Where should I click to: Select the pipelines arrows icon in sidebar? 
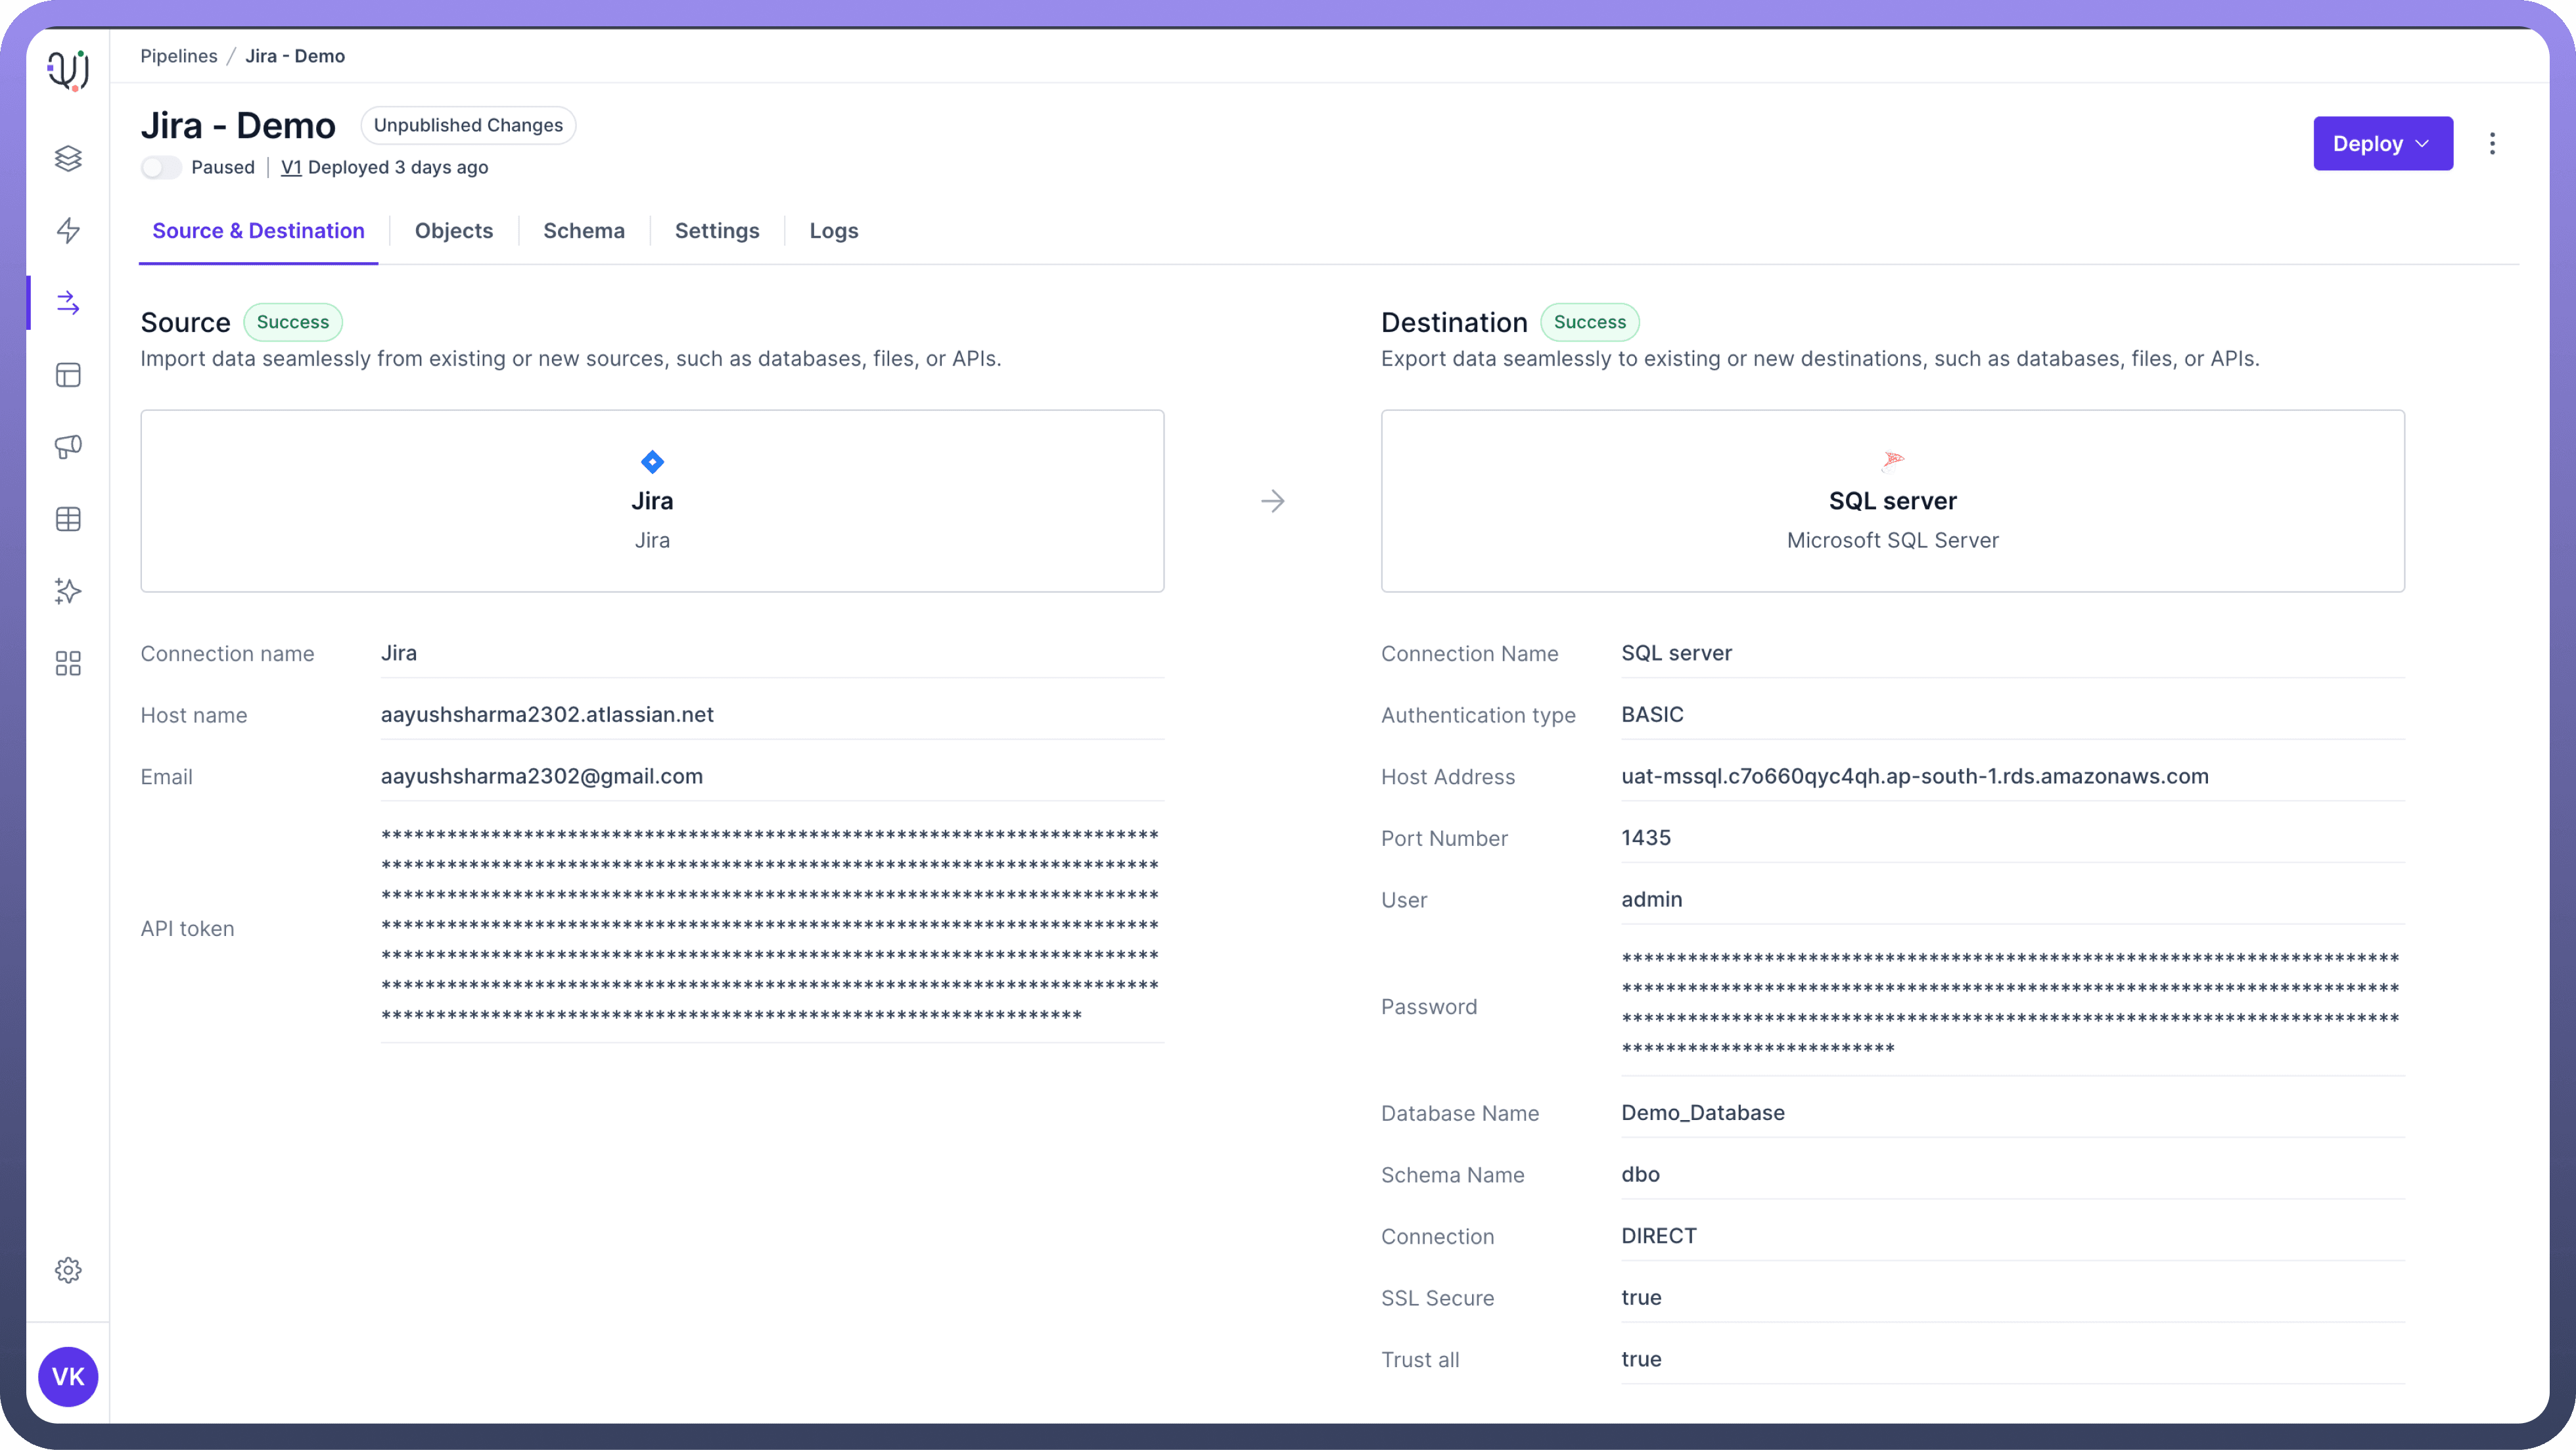68,302
